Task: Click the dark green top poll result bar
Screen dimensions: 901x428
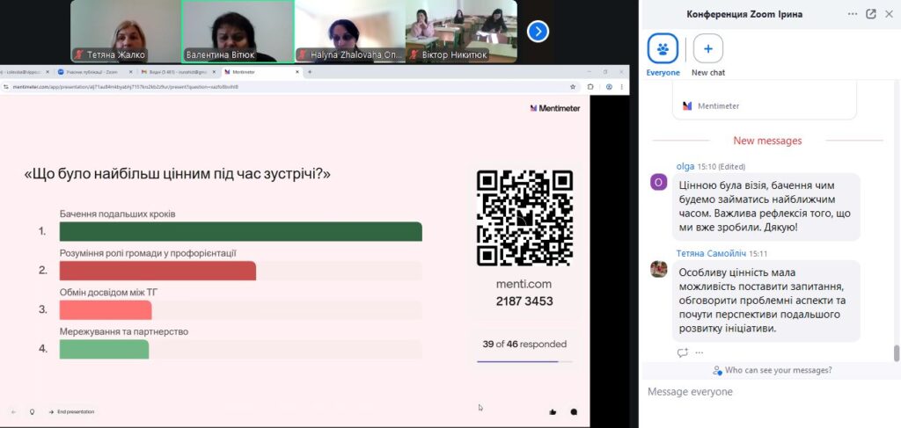Action: (x=240, y=232)
